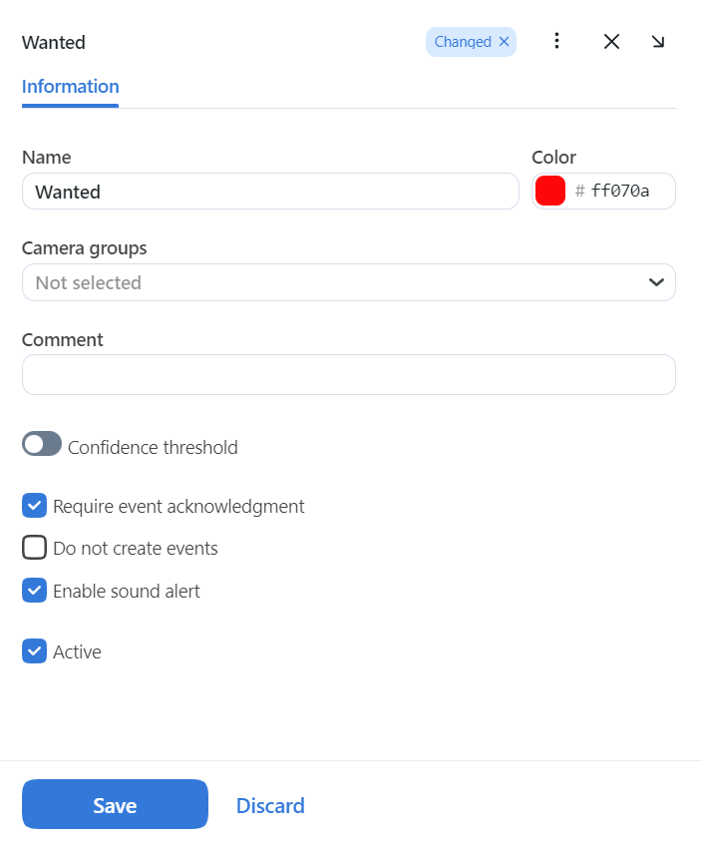
Task: Remove the Changed tag via its x
Action: (504, 42)
